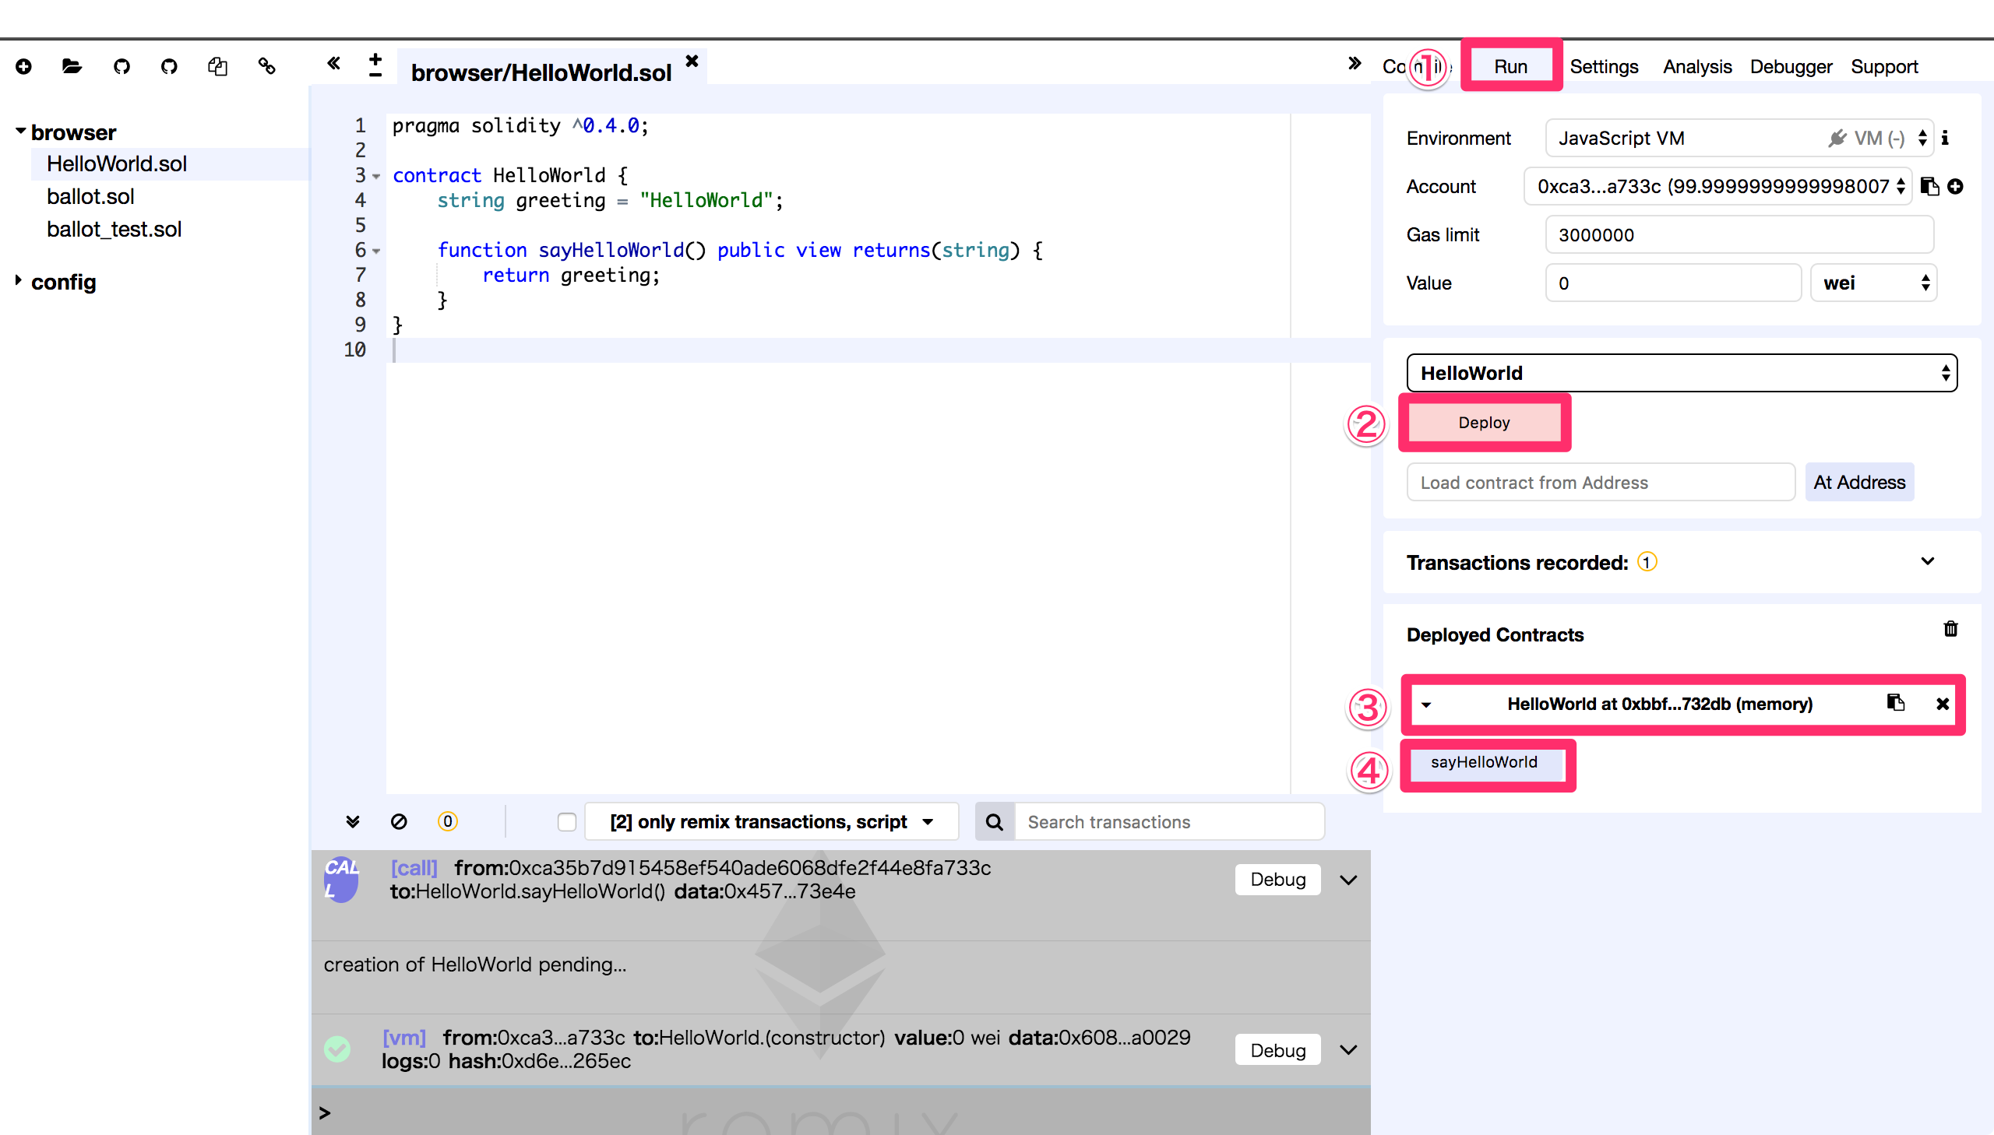Toggle right panel with double right arrows
The image size is (1994, 1135).
tap(1355, 63)
